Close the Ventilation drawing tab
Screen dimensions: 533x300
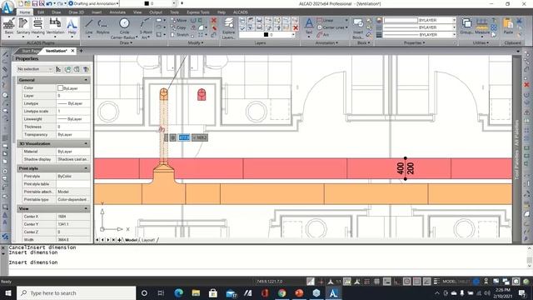pyautogui.click(x=72, y=51)
